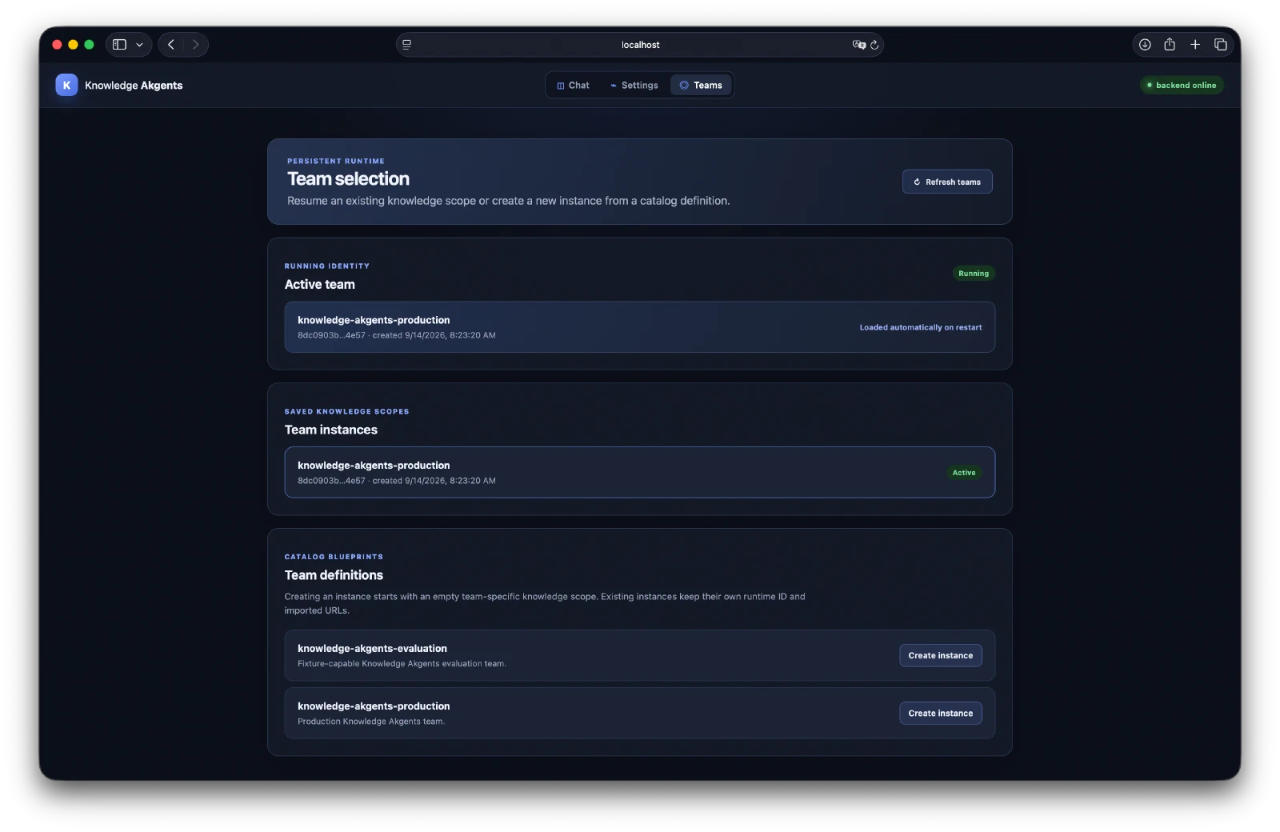
Task: Go back to the previous page
Action: click(x=171, y=45)
